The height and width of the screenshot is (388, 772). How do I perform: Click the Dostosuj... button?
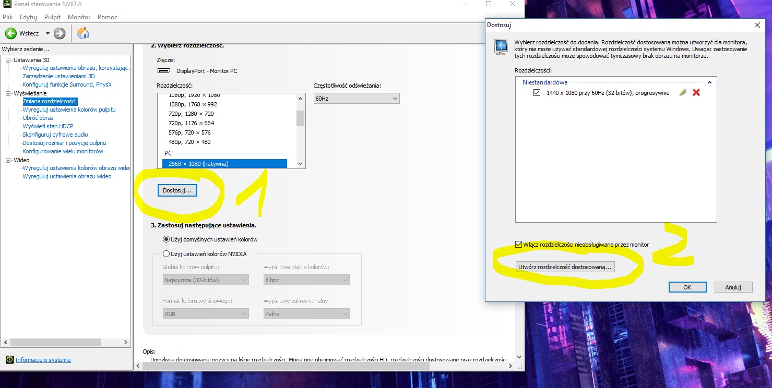177,191
